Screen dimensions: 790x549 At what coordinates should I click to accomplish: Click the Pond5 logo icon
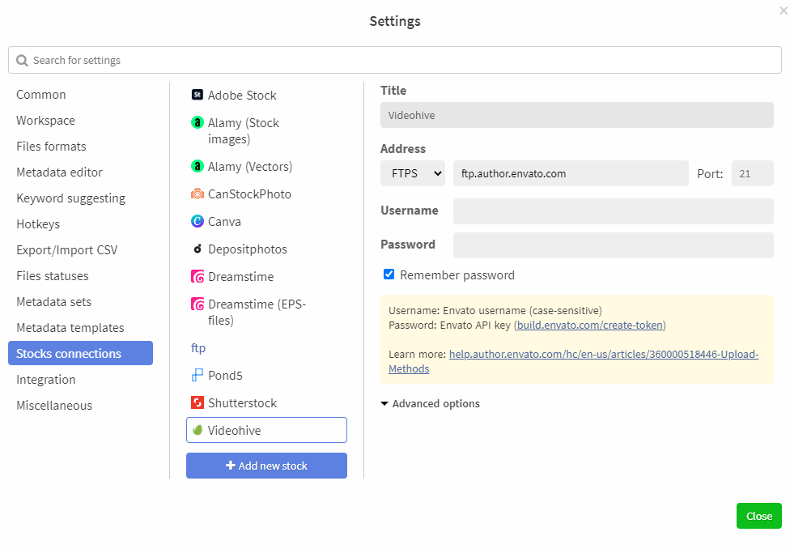[x=197, y=376]
